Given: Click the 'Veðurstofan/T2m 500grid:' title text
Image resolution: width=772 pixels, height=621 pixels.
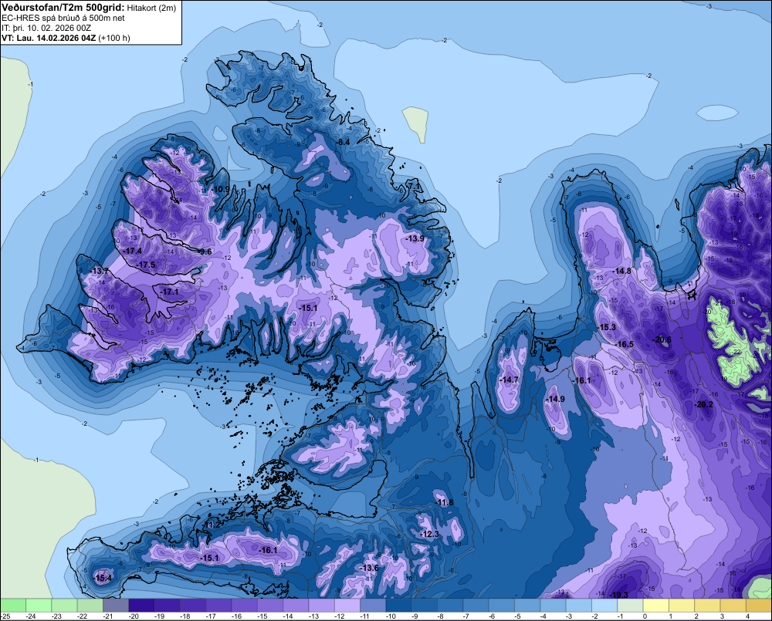Looking at the screenshot, I should [63, 8].
